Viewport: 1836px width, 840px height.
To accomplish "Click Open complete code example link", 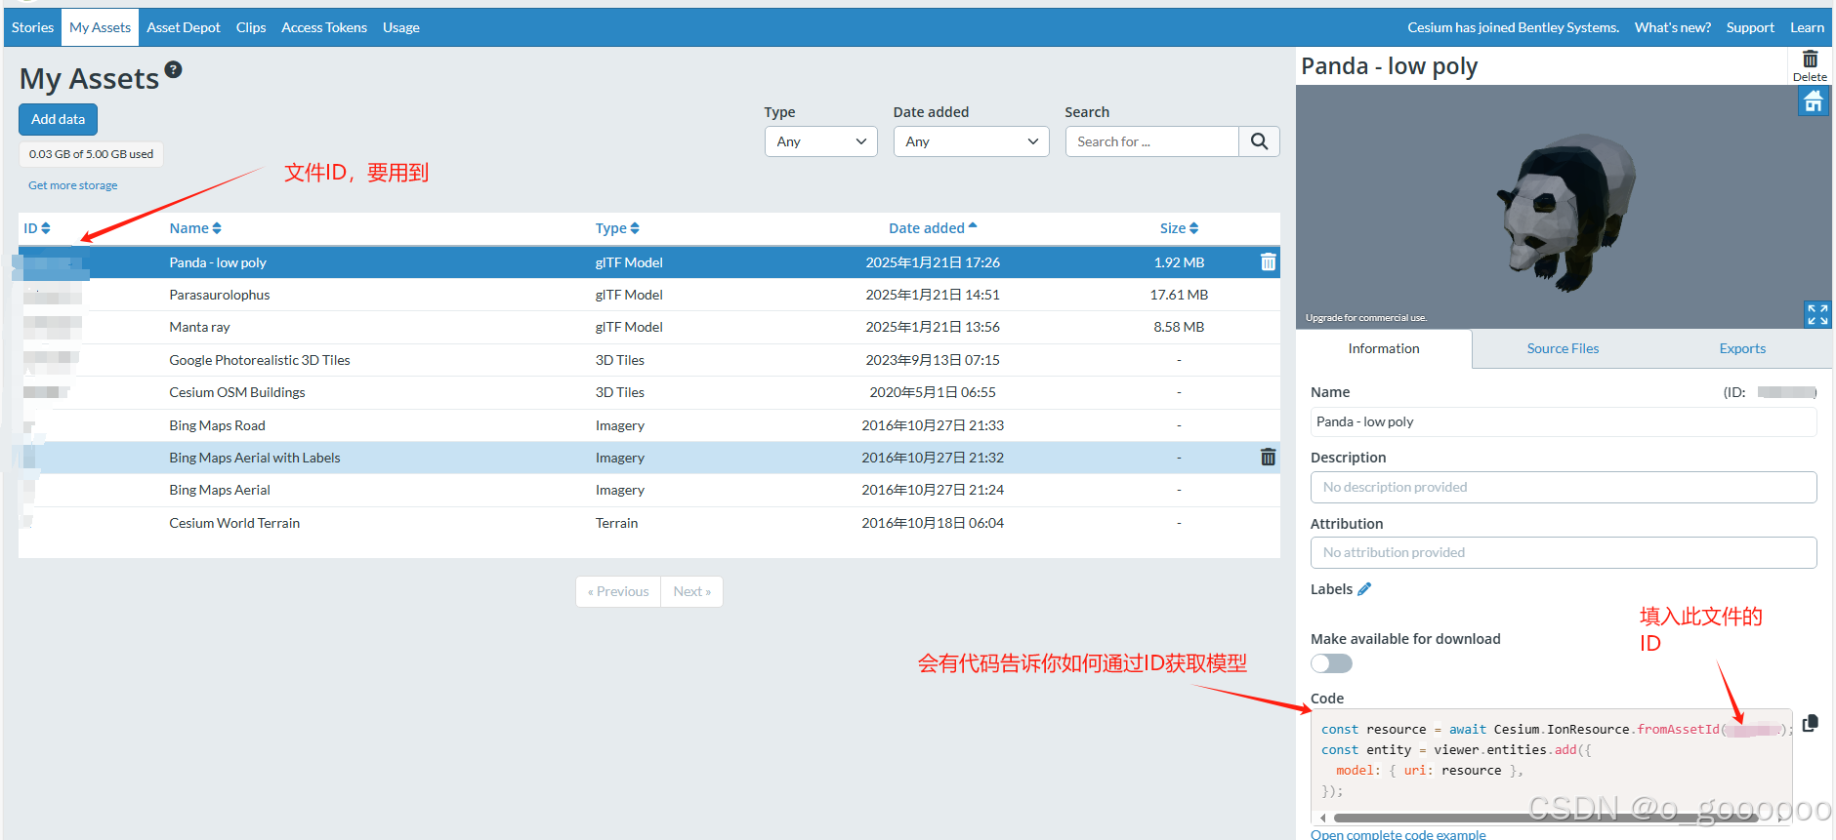I will click(x=1398, y=834).
